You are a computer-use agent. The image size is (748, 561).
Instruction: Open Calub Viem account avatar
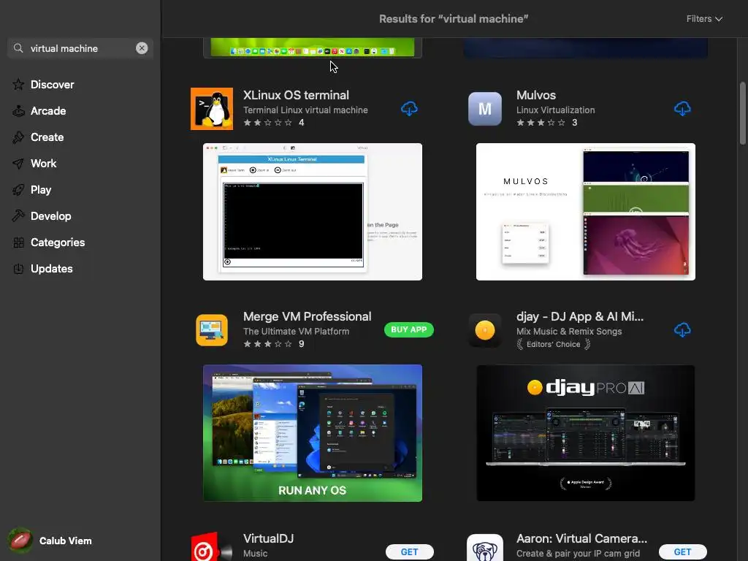(x=20, y=541)
